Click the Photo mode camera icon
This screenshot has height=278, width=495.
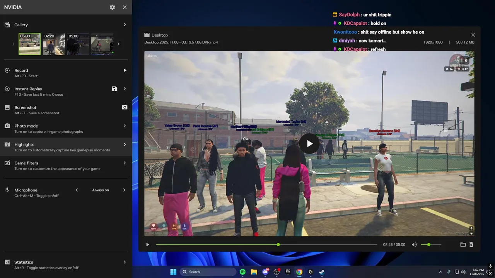pyautogui.click(x=7, y=126)
